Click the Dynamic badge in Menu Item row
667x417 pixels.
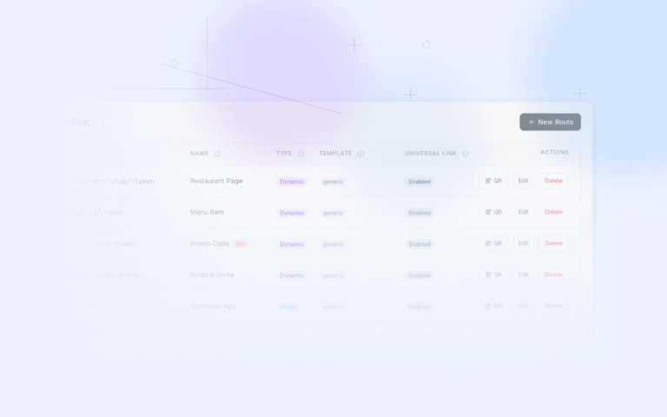(x=292, y=213)
